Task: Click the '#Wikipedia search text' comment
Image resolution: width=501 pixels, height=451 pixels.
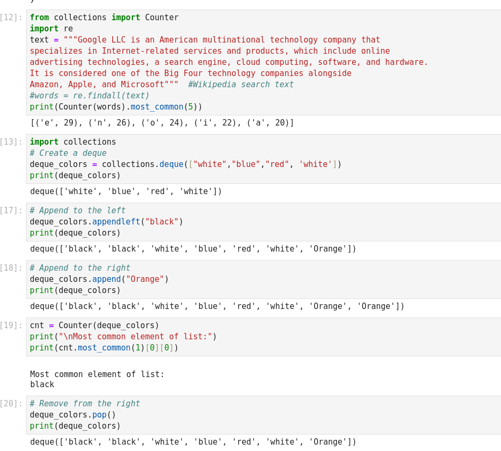Action: point(240,85)
